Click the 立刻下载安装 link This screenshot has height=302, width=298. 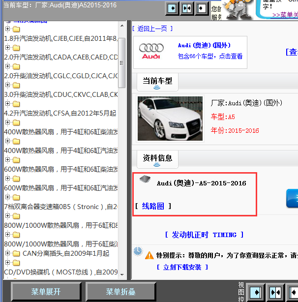pos(182,267)
